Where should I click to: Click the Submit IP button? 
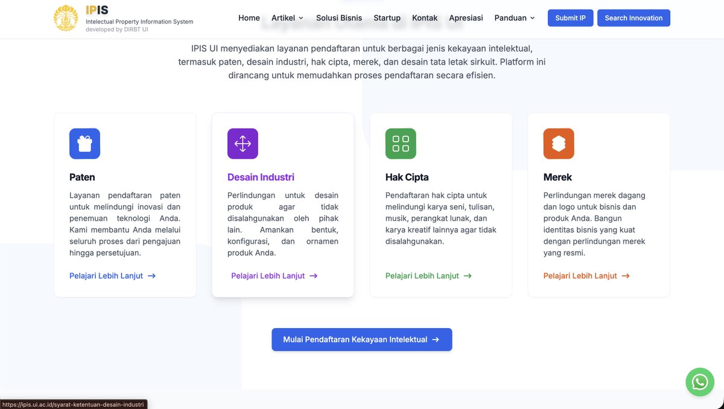(571, 18)
